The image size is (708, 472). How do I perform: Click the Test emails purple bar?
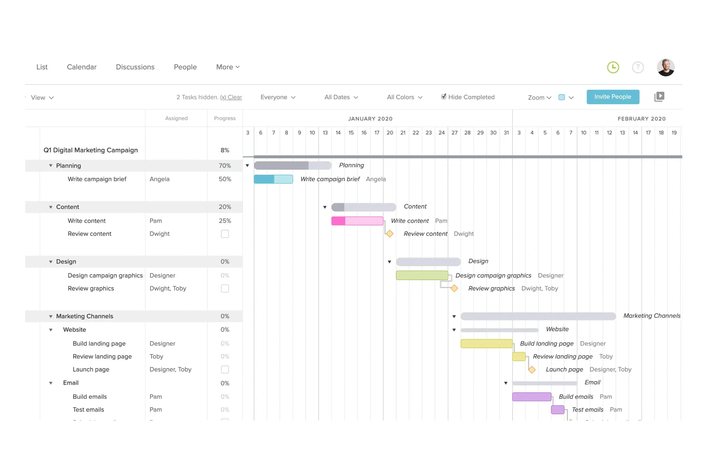pyautogui.click(x=557, y=409)
